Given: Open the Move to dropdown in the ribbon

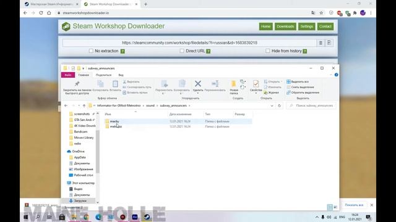Looking at the screenshot, I should [x=164, y=87].
